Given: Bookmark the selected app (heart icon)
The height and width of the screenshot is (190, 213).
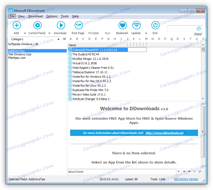Looking at the screenshot, I should (x=122, y=25).
